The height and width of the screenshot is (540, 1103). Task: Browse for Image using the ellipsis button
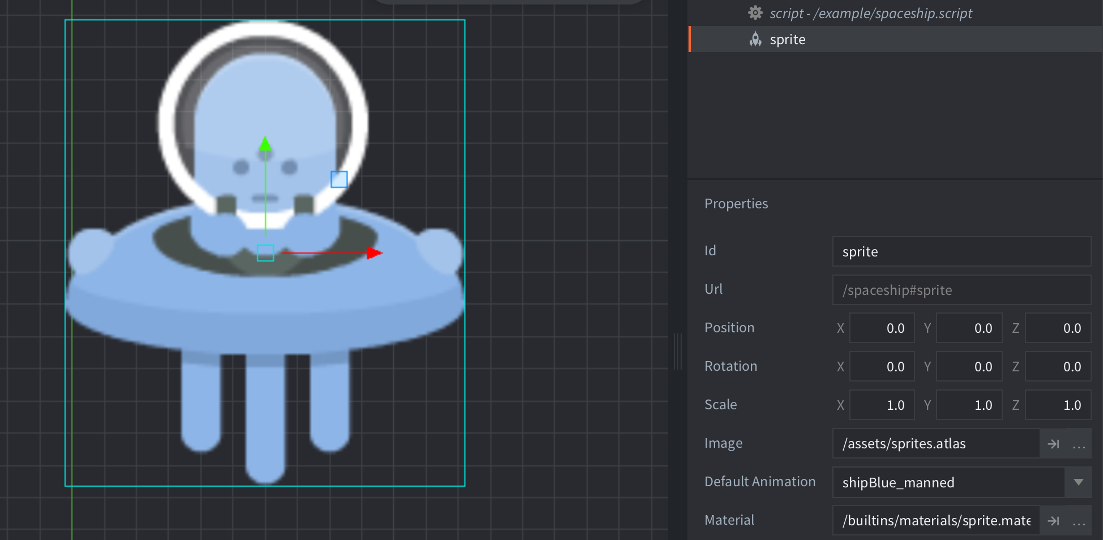pos(1079,444)
